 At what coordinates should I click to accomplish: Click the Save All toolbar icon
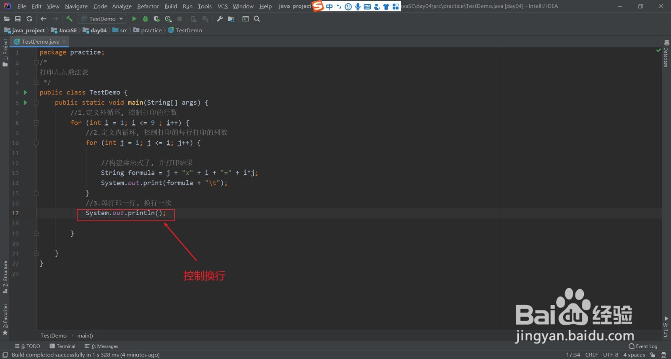coord(18,19)
